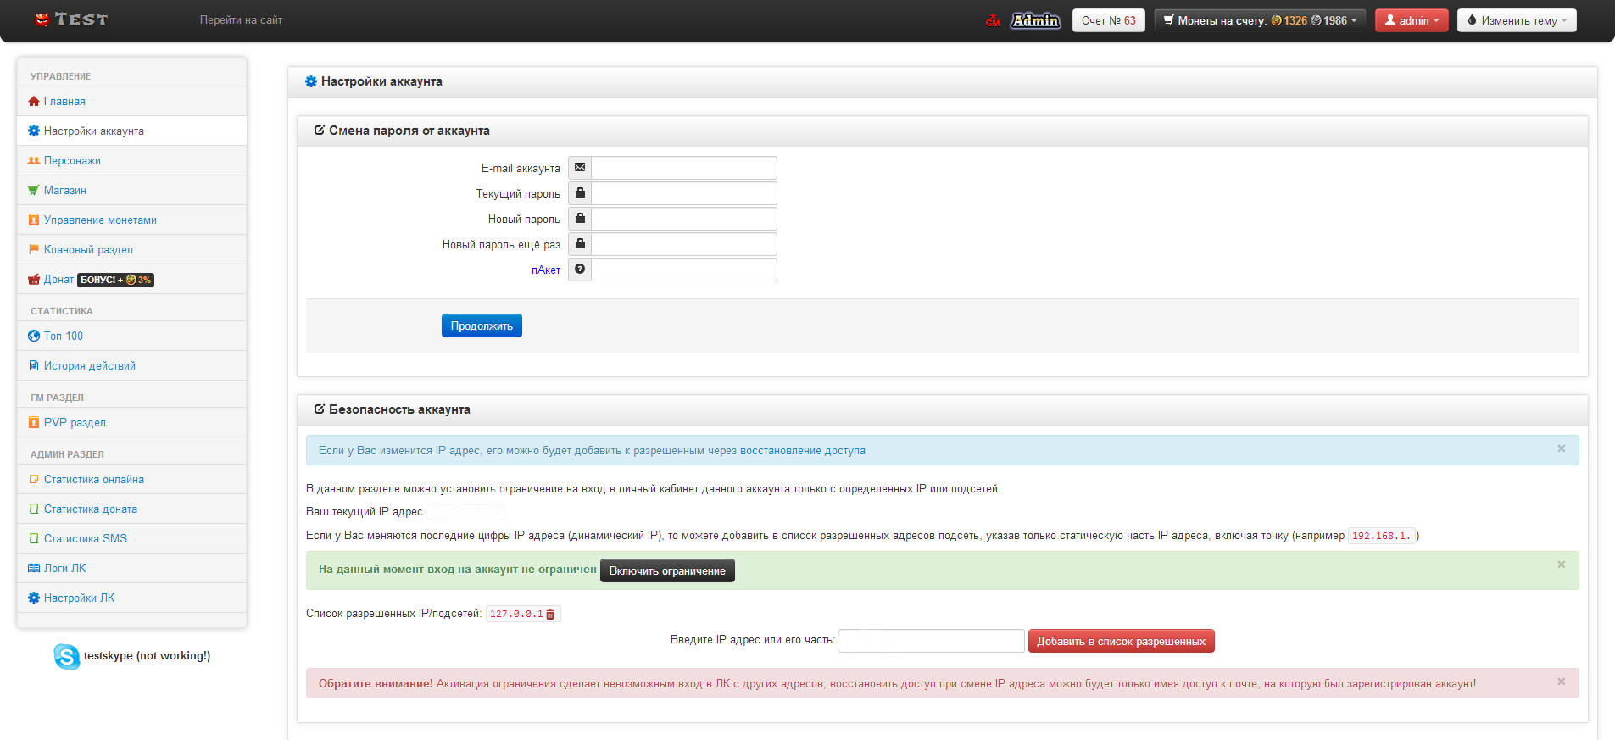Open Клановый раздел in the sidebar

132,249
